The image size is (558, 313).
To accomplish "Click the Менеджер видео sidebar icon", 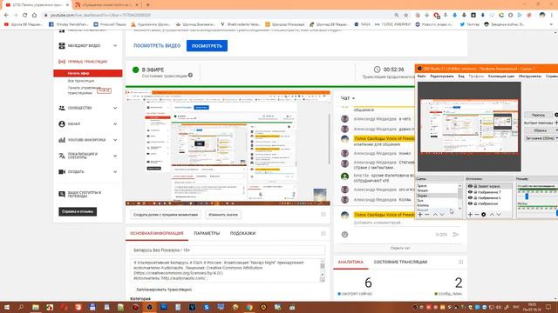I will (62, 46).
